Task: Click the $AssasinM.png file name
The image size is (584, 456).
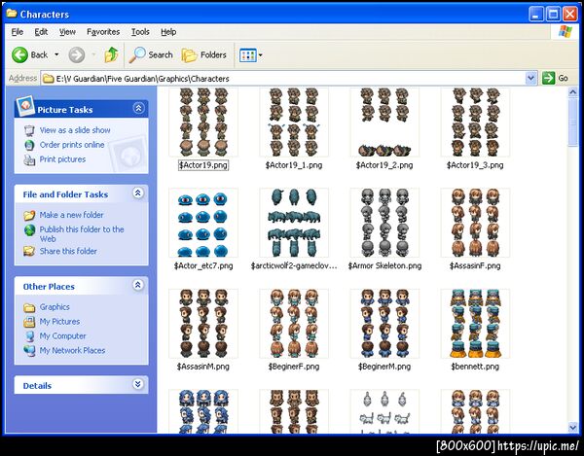Action: click(203, 367)
